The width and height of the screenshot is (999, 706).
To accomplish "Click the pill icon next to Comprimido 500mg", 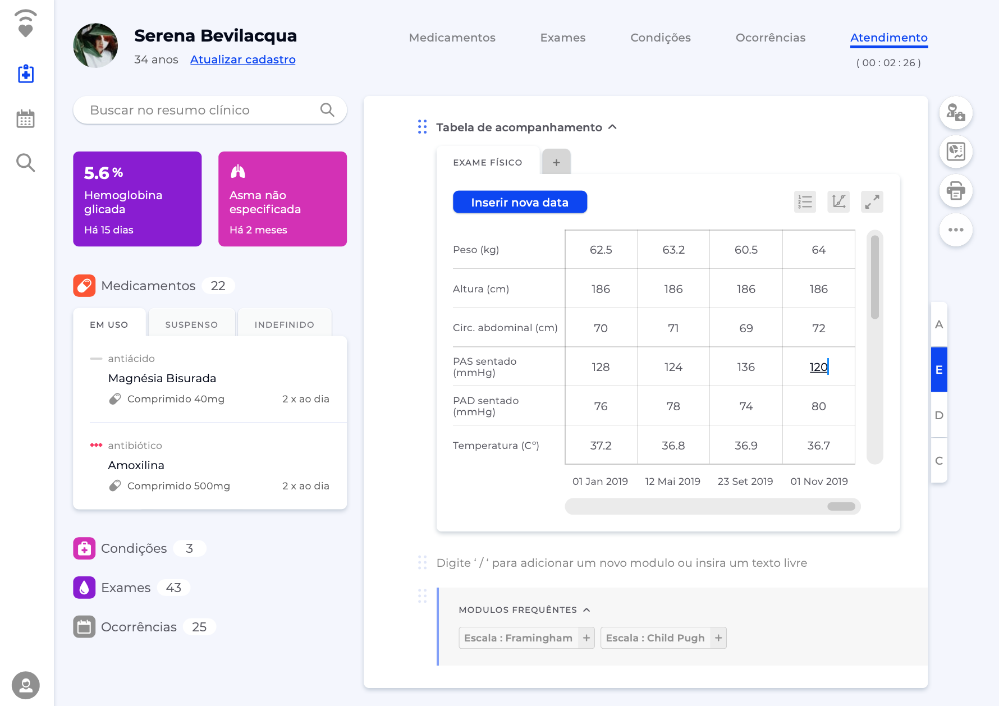I will (115, 486).
